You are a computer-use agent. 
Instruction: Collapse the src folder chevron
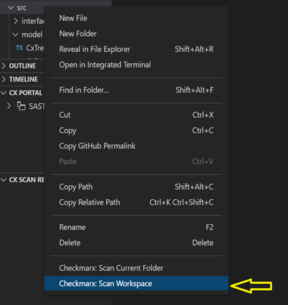[10, 8]
